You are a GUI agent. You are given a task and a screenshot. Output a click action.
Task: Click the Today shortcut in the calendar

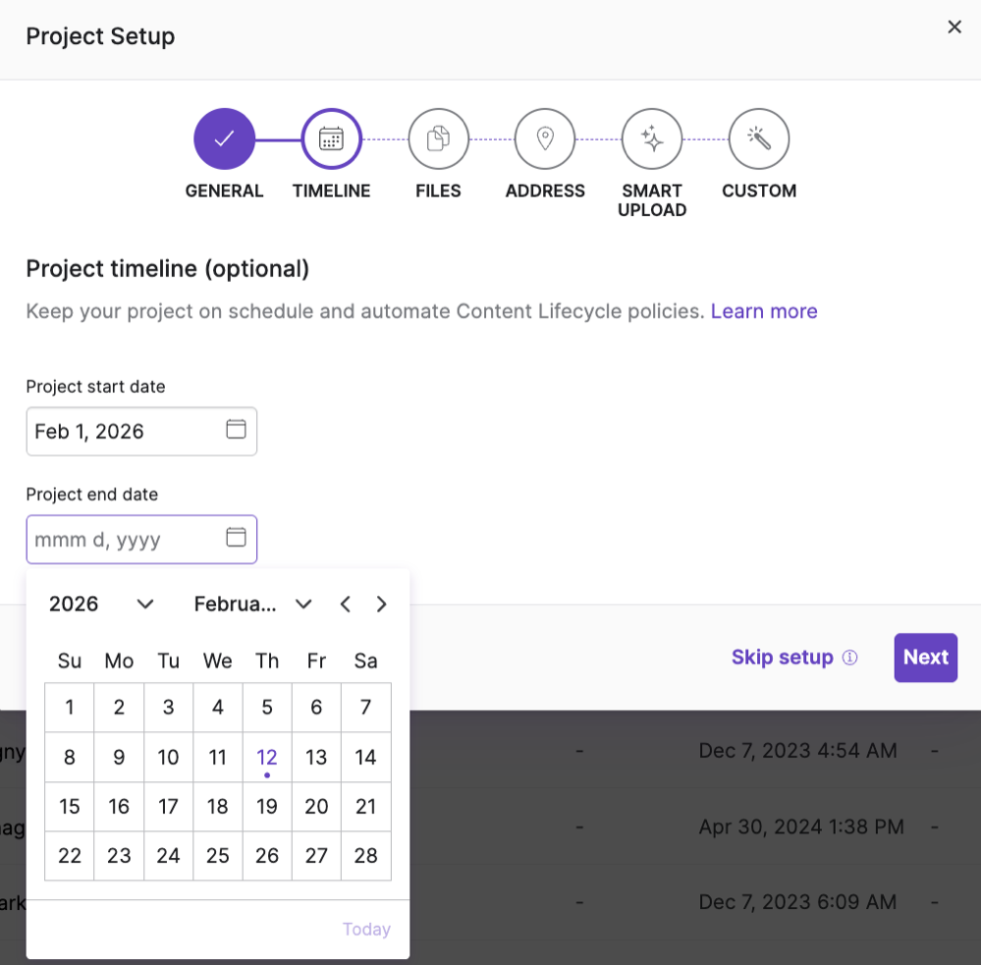(x=365, y=929)
